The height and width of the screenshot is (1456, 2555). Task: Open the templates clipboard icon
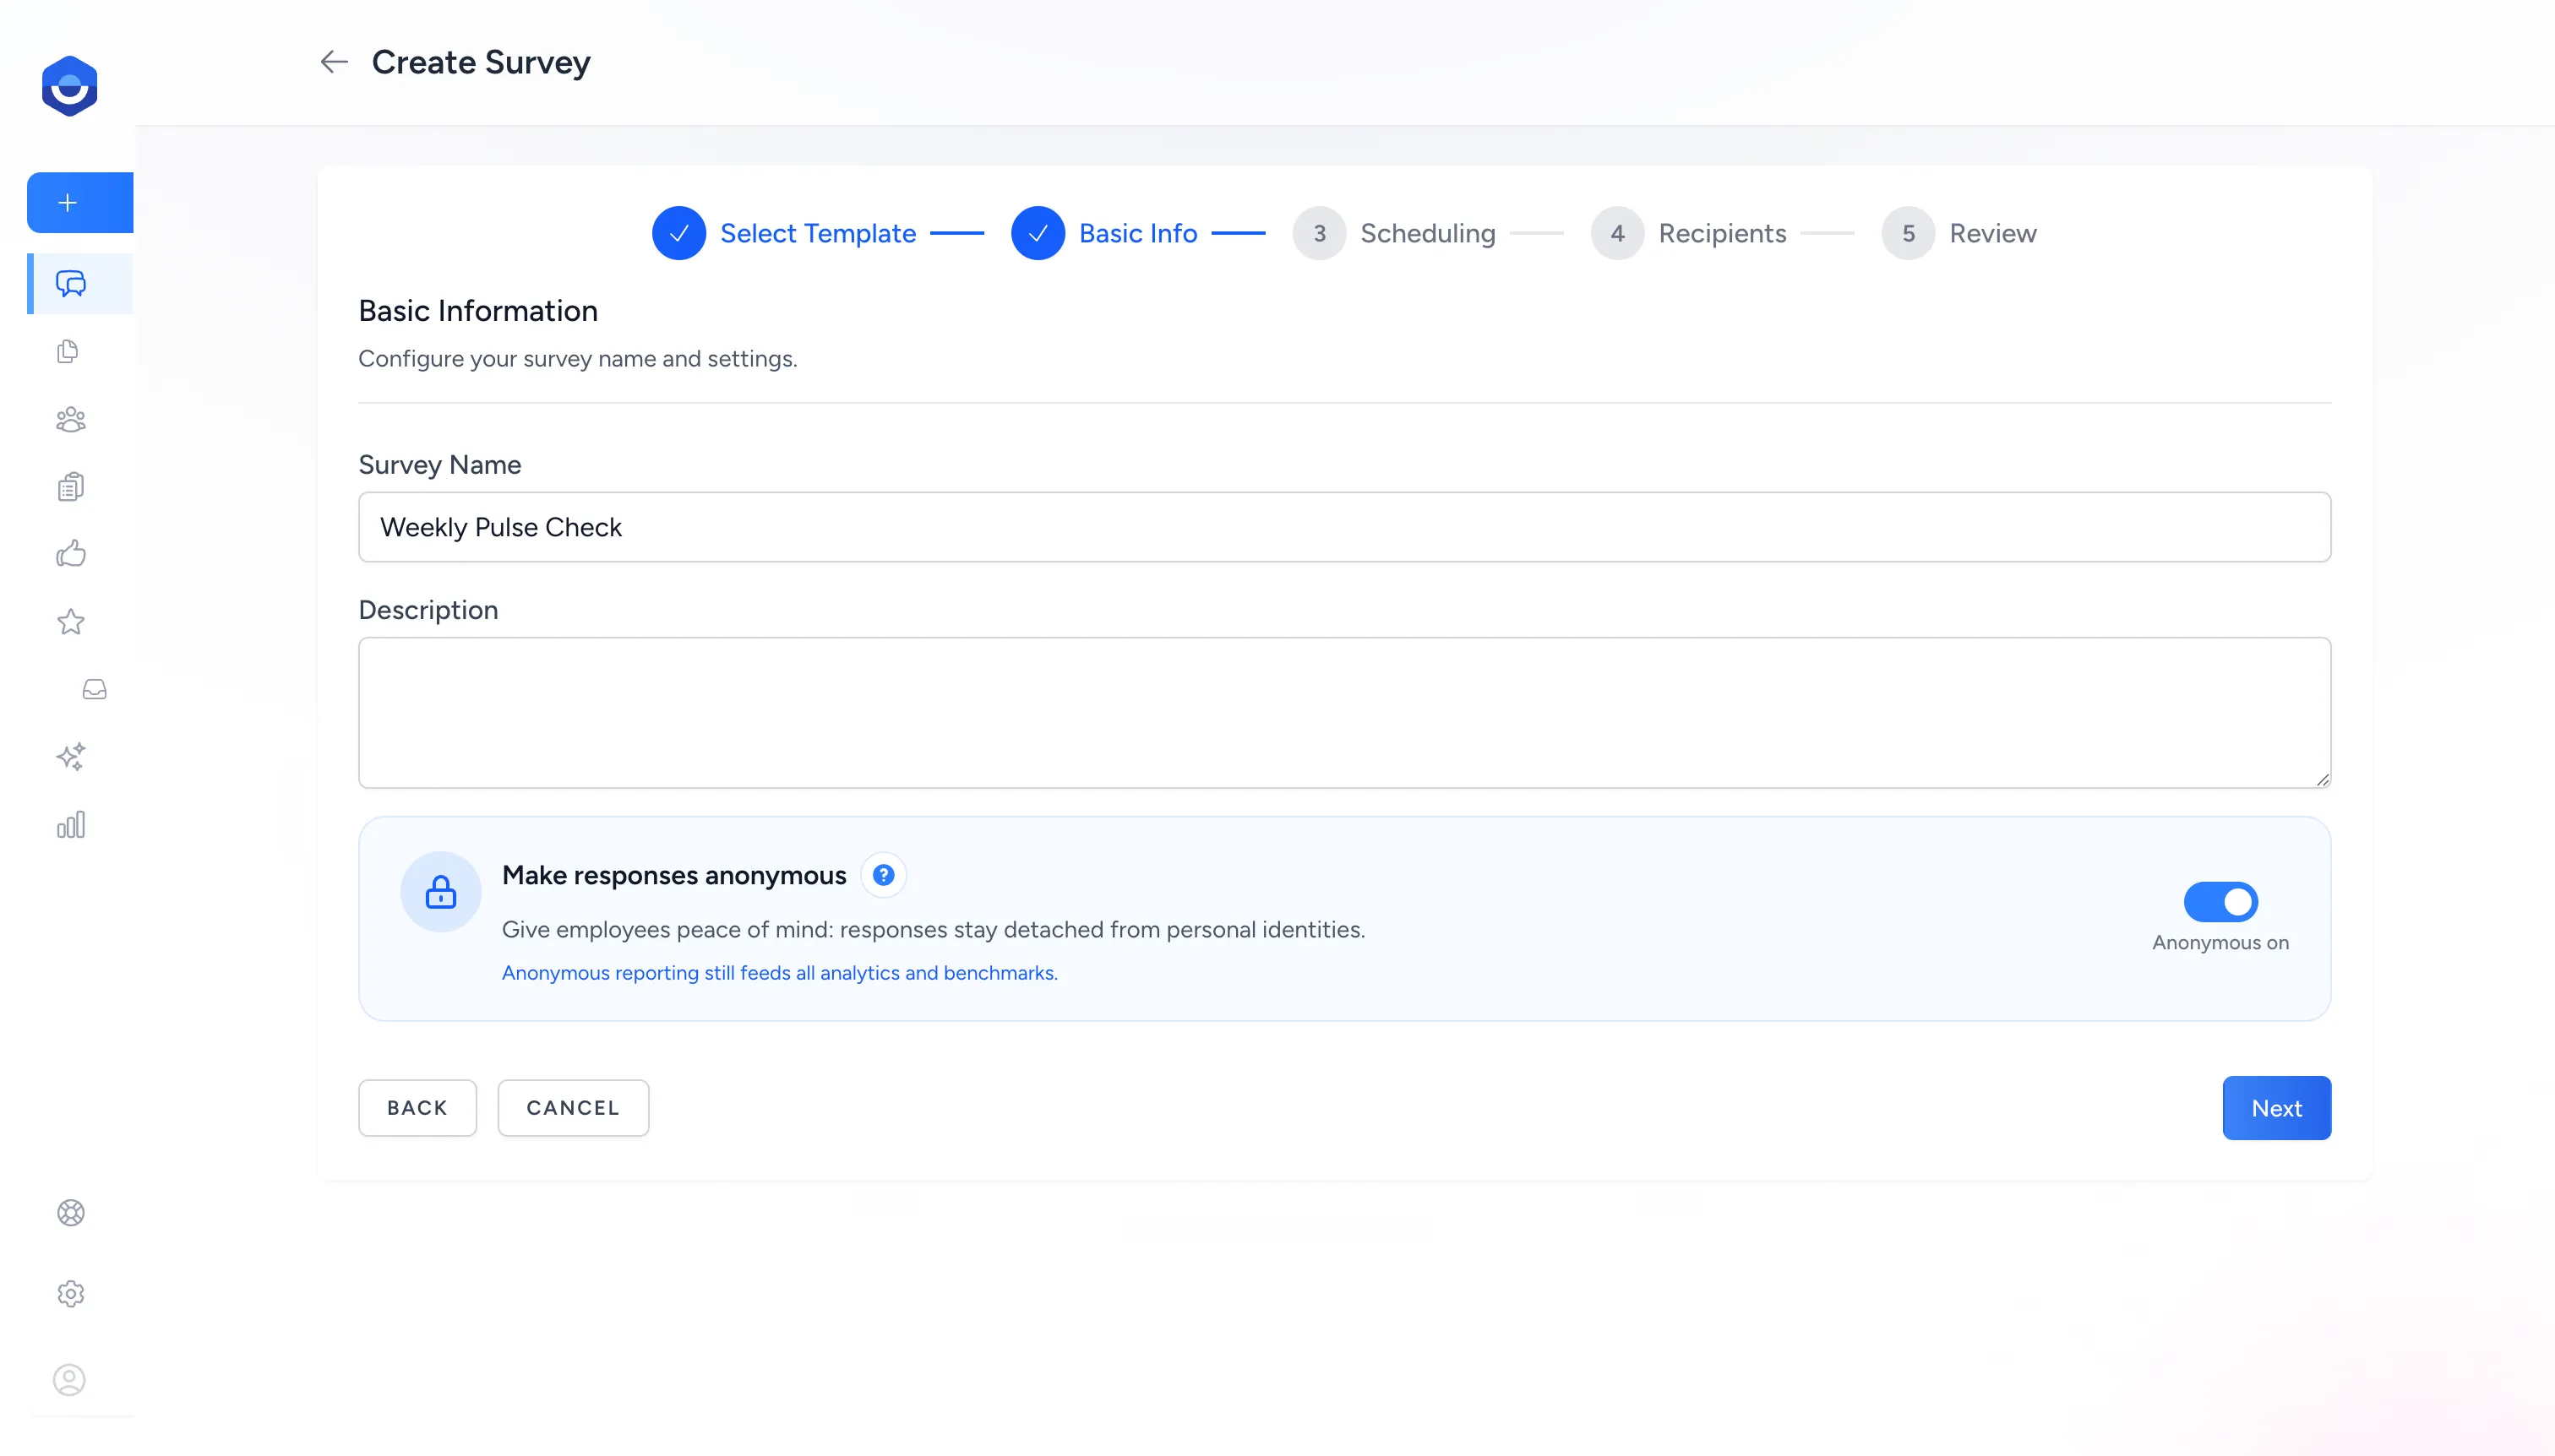tap(68, 486)
